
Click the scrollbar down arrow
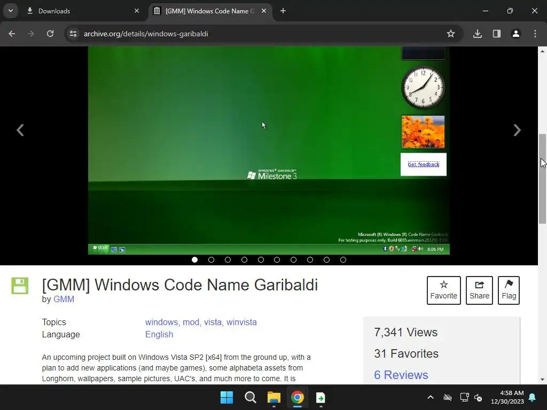(x=542, y=380)
